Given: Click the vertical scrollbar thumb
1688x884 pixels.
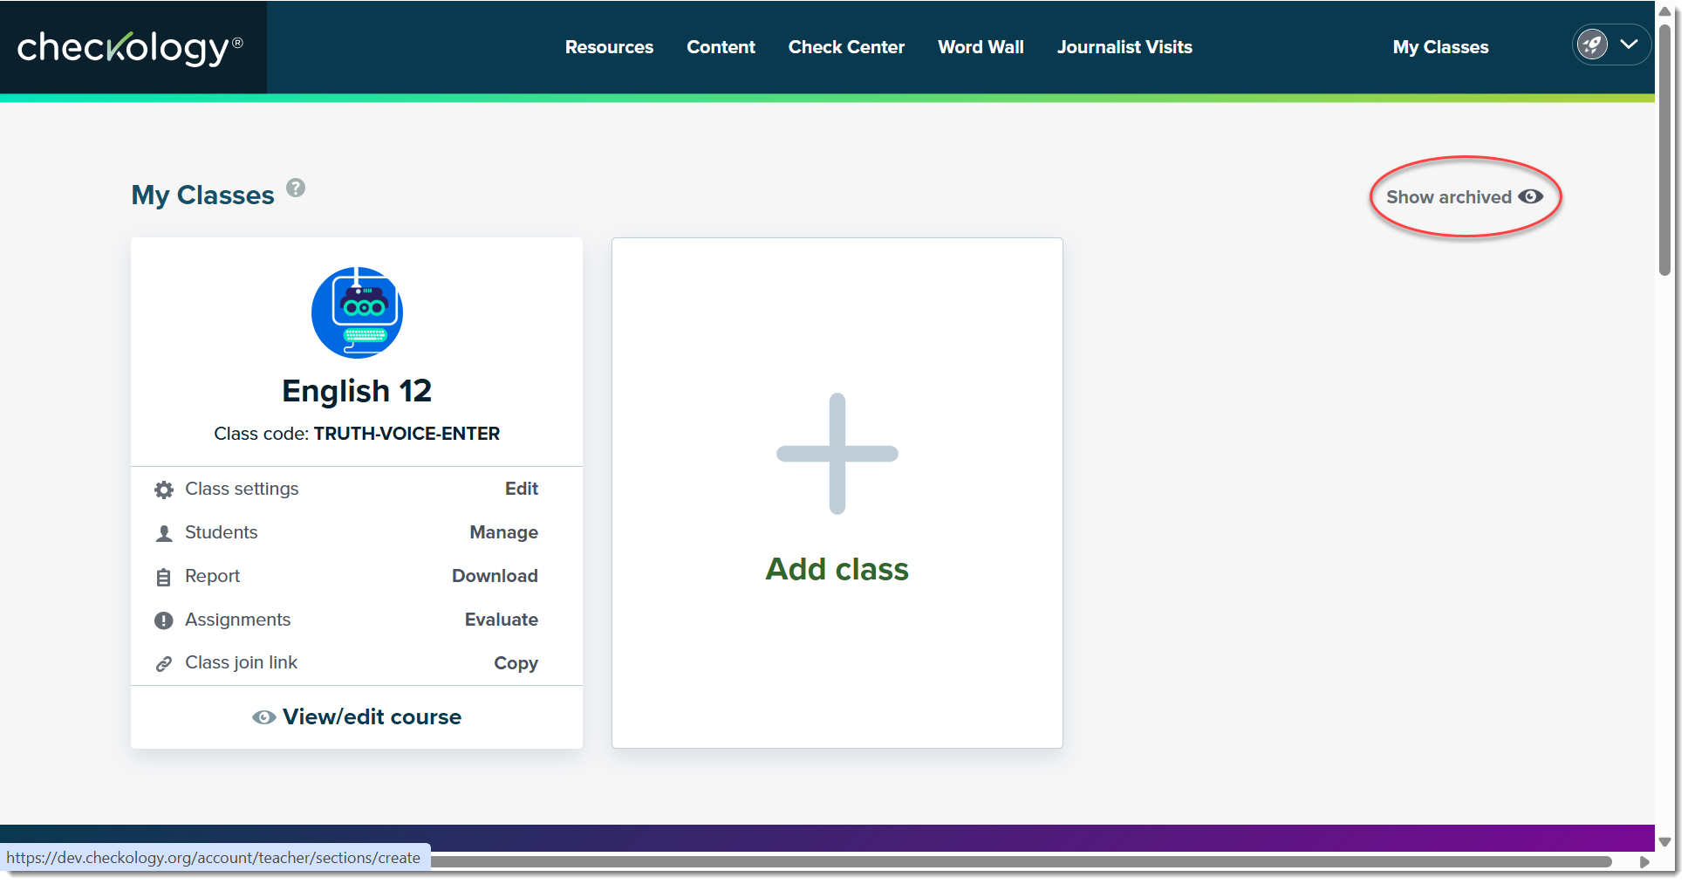Looking at the screenshot, I should [x=1664, y=150].
